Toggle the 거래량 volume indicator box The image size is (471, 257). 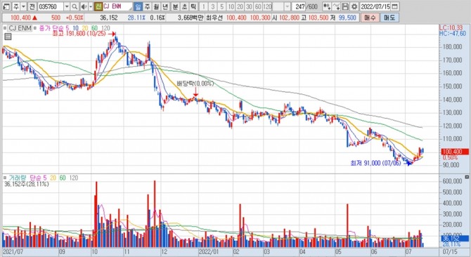coord(5,178)
